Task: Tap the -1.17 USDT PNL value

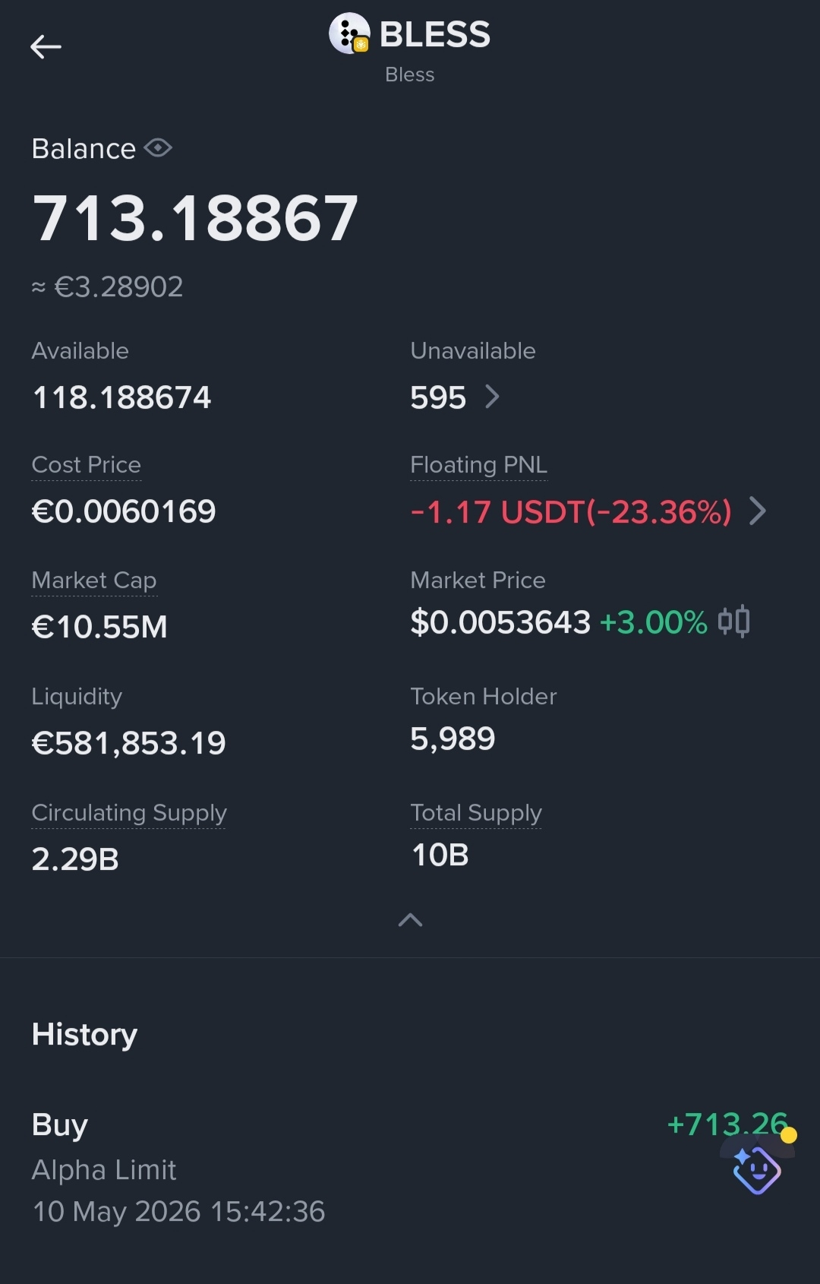Action: (x=571, y=512)
